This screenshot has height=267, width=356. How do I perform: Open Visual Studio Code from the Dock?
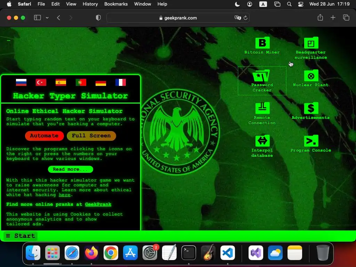pos(228,253)
